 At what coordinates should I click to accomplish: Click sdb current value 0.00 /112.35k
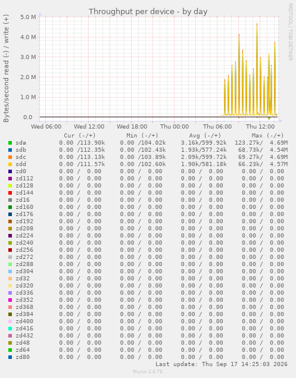(x=82, y=150)
